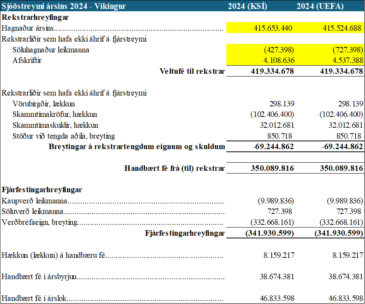Screen dimensions: 365x304
Task: Click 850.718 in the KSÍ column
Action: point(280,136)
